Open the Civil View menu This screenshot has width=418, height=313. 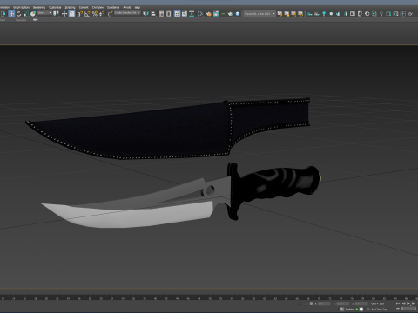tap(98, 7)
